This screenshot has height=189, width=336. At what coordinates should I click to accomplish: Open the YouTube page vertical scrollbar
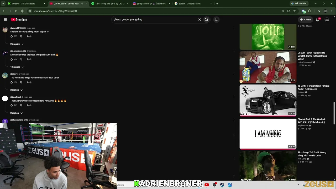tap(334, 113)
